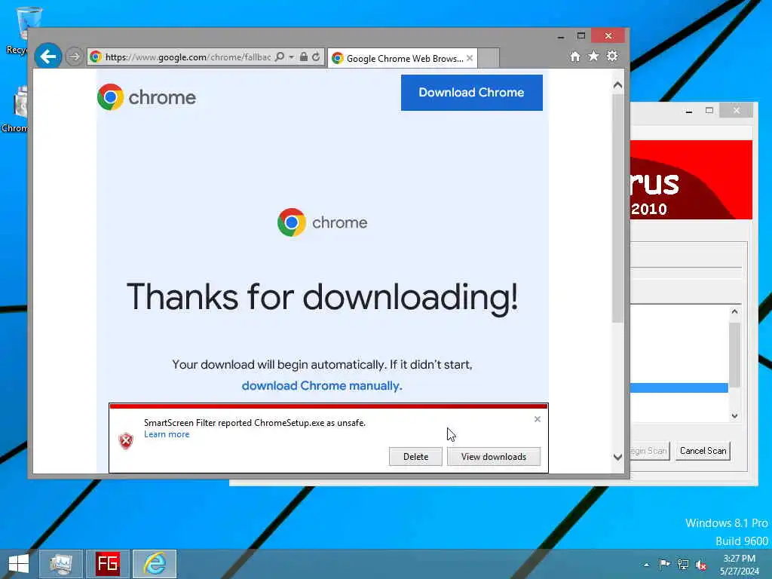Image resolution: width=772 pixels, height=579 pixels.
Task: Click the network tray icon
Action: (683, 564)
